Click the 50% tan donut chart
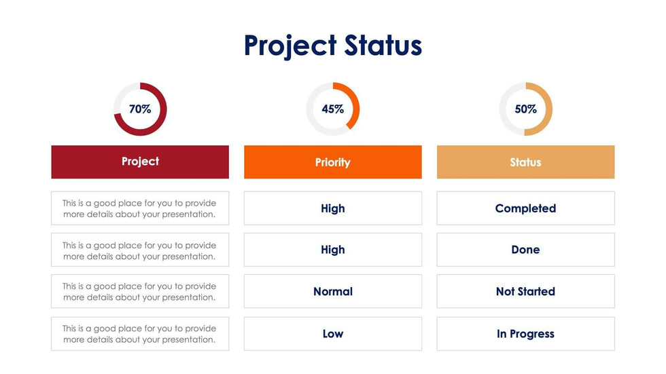 [x=526, y=109]
